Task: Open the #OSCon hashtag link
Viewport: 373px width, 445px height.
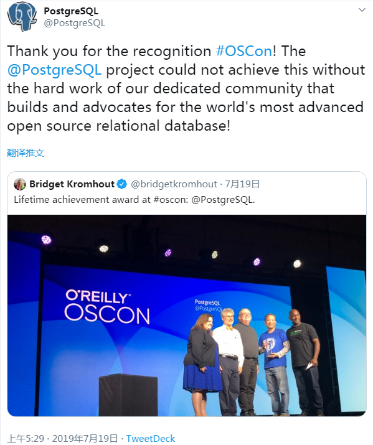Action: (x=244, y=51)
